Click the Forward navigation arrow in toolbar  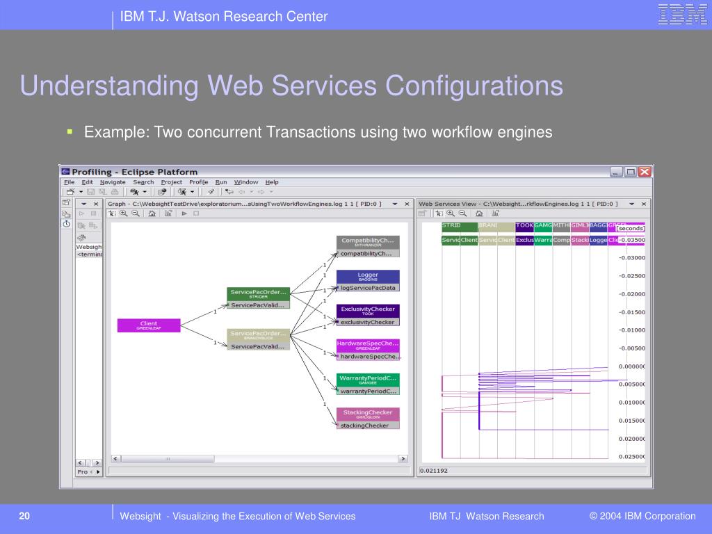(x=261, y=192)
